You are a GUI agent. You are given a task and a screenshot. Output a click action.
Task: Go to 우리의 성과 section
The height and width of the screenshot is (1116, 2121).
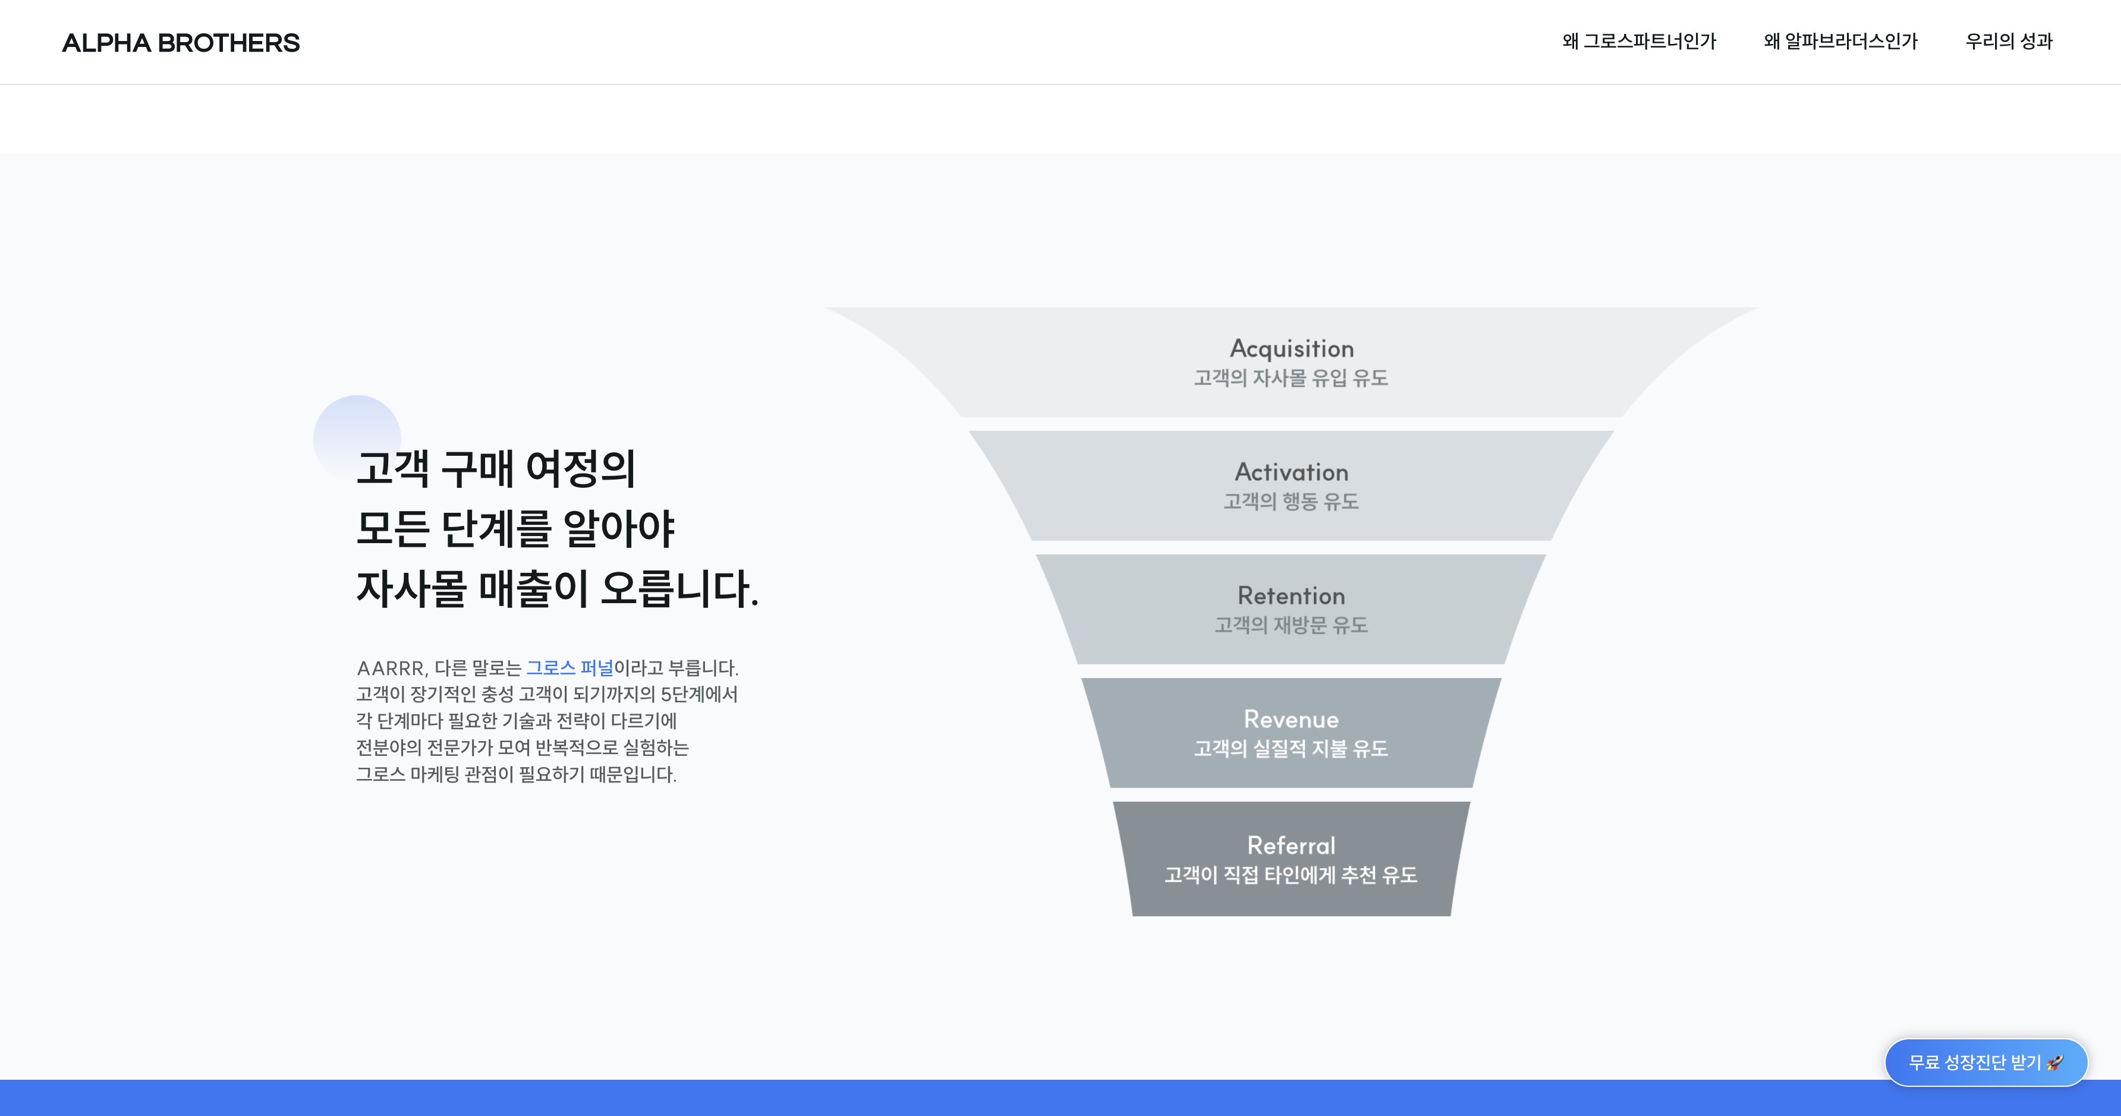(2008, 41)
